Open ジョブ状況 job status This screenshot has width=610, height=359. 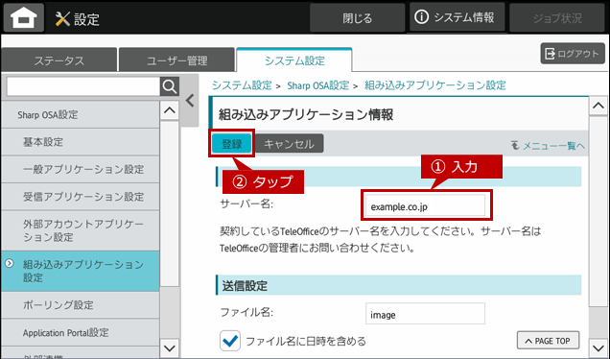[557, 18]
